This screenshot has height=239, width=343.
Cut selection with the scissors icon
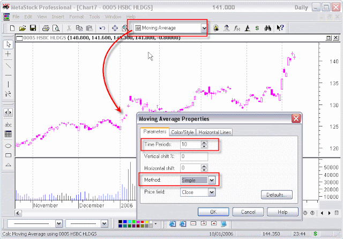69,28
